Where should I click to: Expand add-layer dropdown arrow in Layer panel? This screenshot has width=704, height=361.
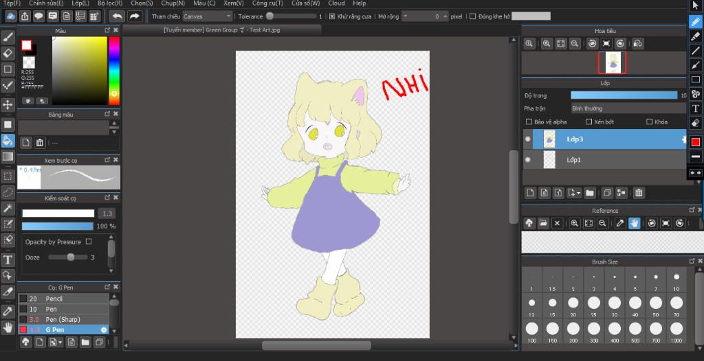(579, 194)
